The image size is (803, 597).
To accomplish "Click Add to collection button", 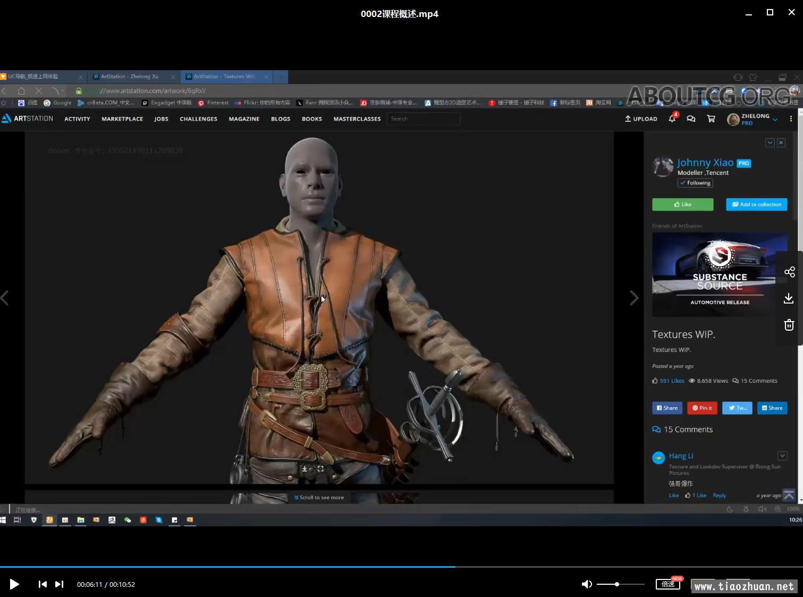I will click(757, 205).
